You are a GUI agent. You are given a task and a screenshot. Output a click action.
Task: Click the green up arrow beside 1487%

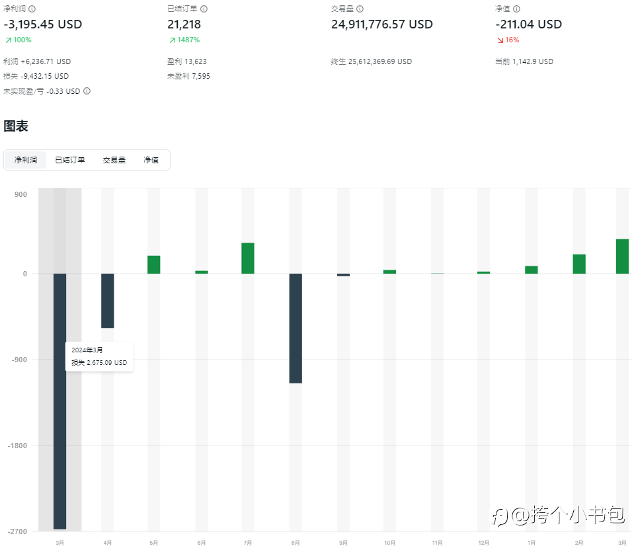coord(172,40)
